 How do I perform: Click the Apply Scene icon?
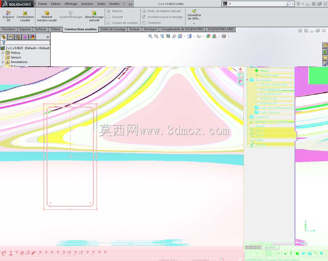pyautogui.click(x=214, y=36)
